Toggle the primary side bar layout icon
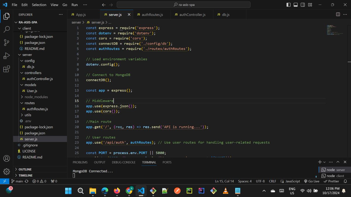The width and height of the screenshot is (351, 197). (288, 5)
